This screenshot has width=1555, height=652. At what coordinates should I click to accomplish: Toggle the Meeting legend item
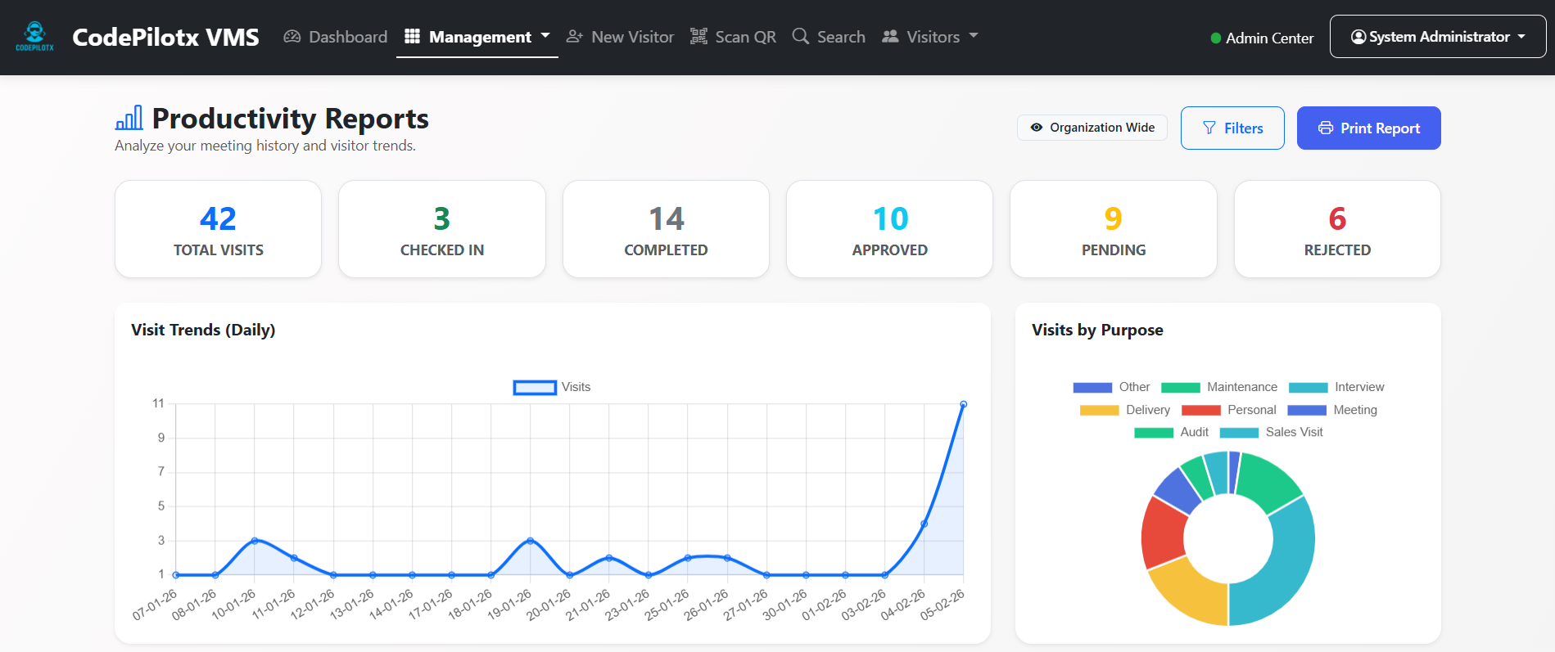tap(1332, 410)
